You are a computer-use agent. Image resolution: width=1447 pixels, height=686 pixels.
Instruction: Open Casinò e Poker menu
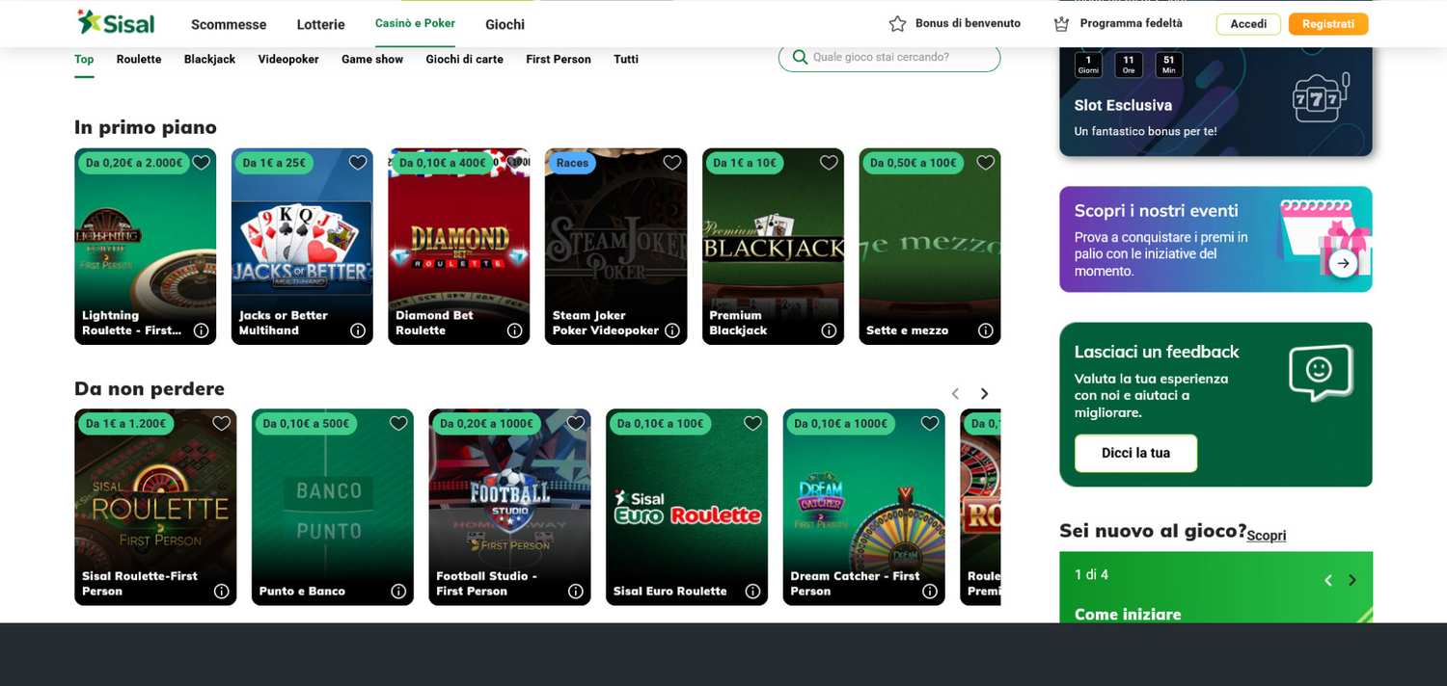point(415,23)
